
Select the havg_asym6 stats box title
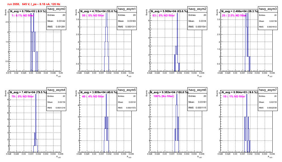197,90
